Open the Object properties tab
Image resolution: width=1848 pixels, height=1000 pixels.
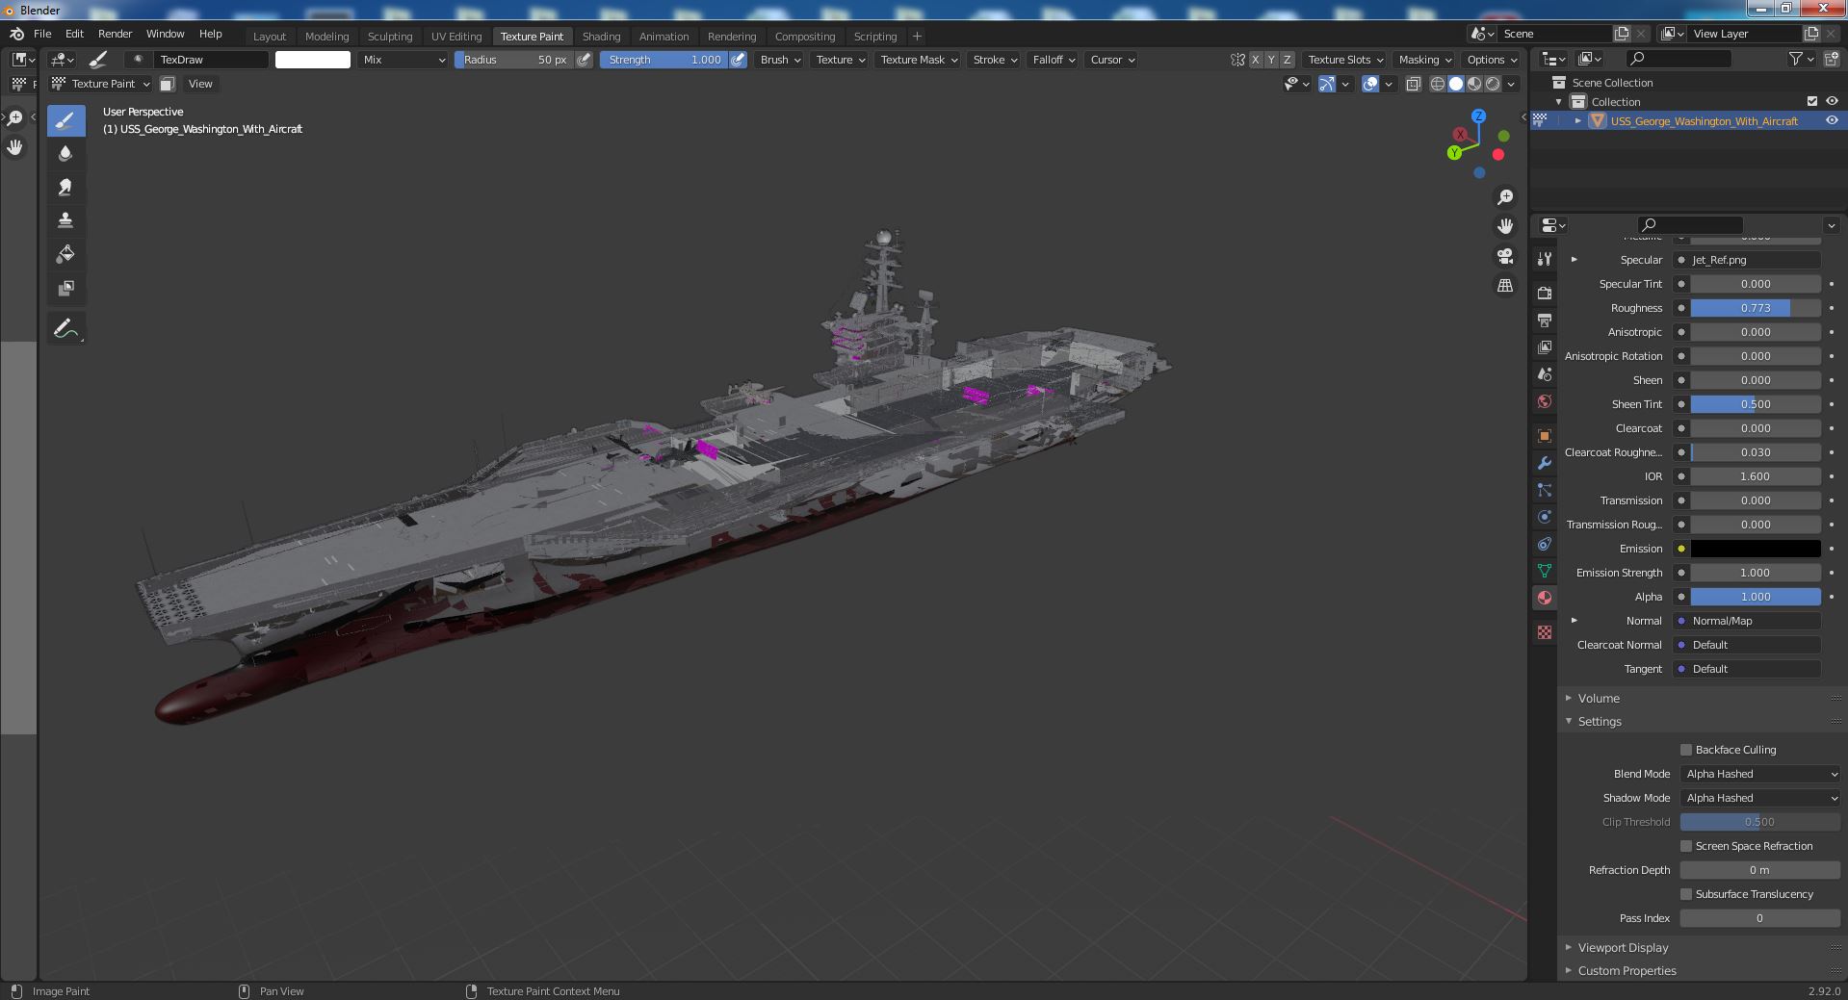click(1545, 436)
